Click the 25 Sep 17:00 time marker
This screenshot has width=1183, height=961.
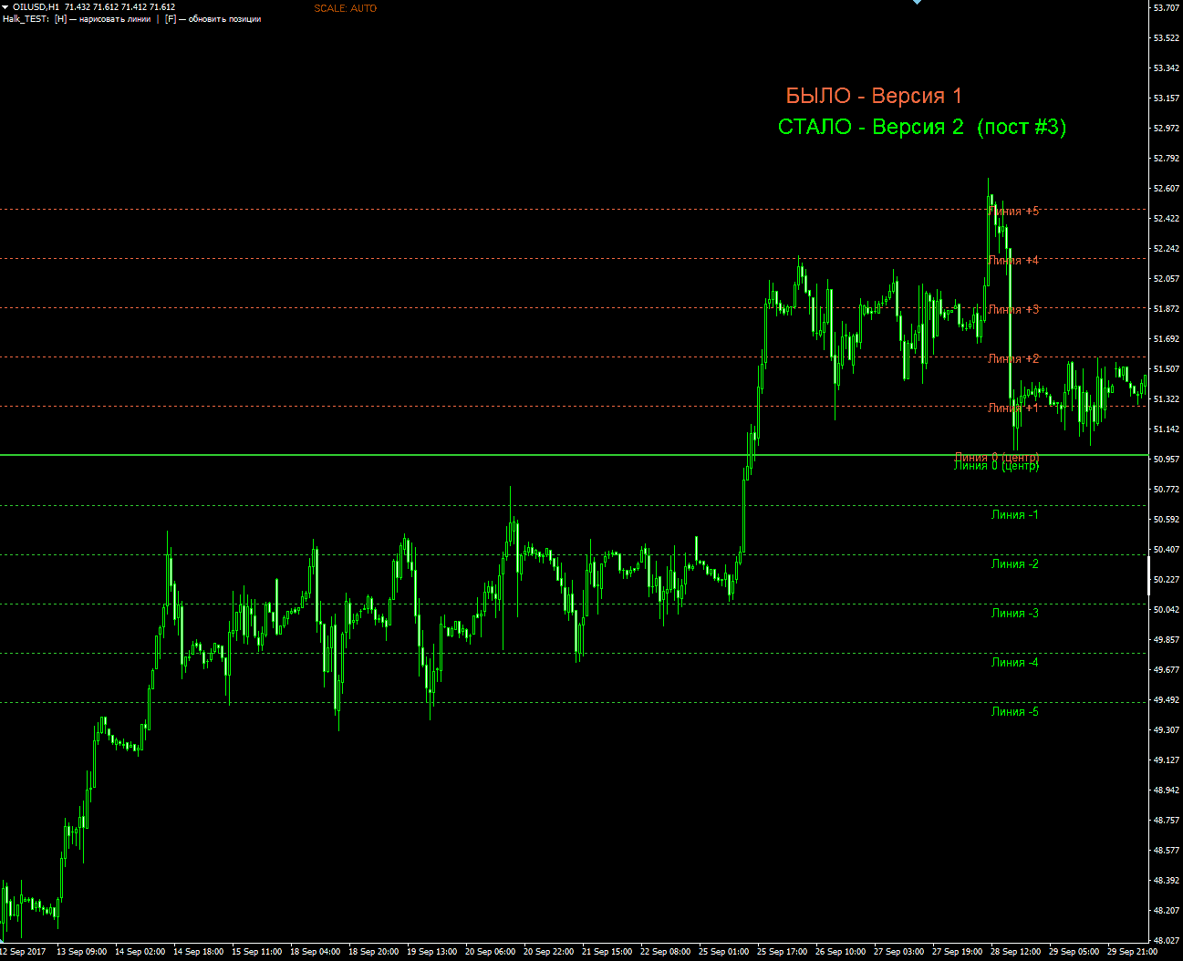click(x=782, y=952)
